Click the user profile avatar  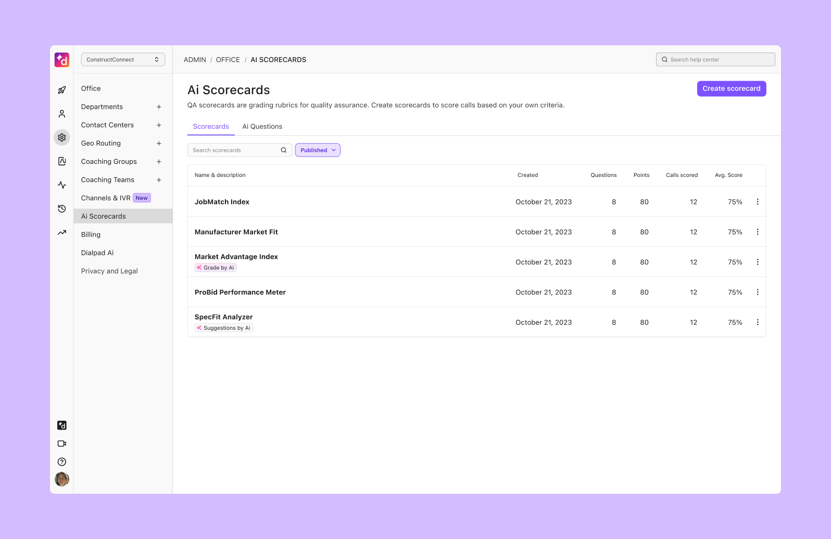click(x=62, y=479)
